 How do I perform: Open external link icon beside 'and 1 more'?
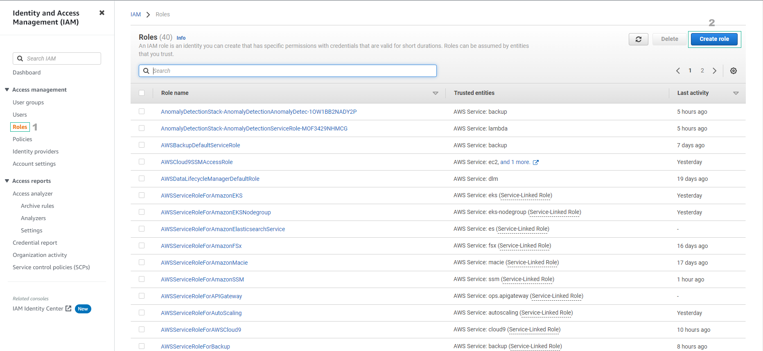click(x=535, y=162)
